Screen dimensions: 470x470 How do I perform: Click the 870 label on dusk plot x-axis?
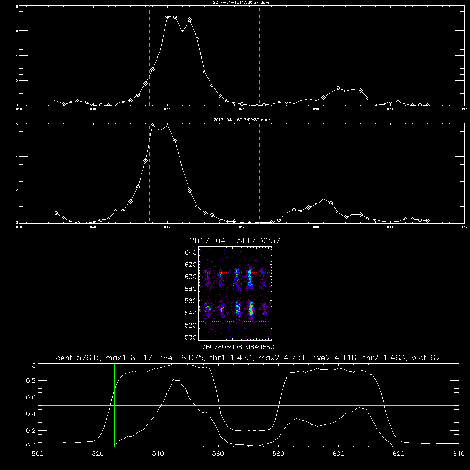coord(464,227)
